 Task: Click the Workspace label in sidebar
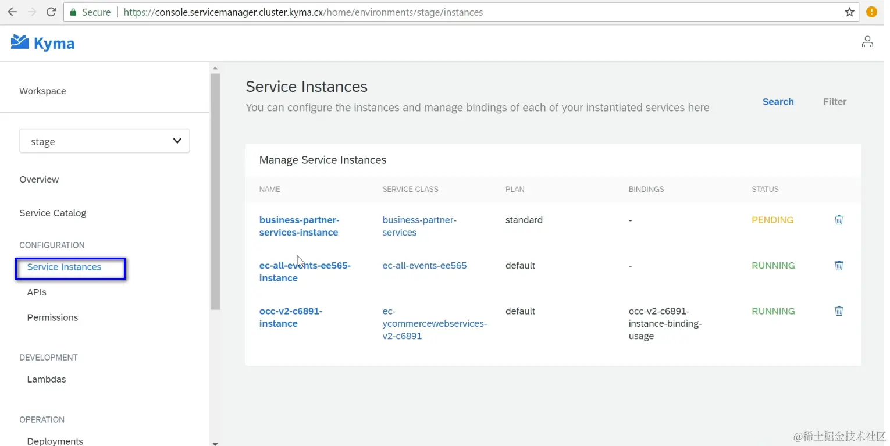[x=42, y=91]
